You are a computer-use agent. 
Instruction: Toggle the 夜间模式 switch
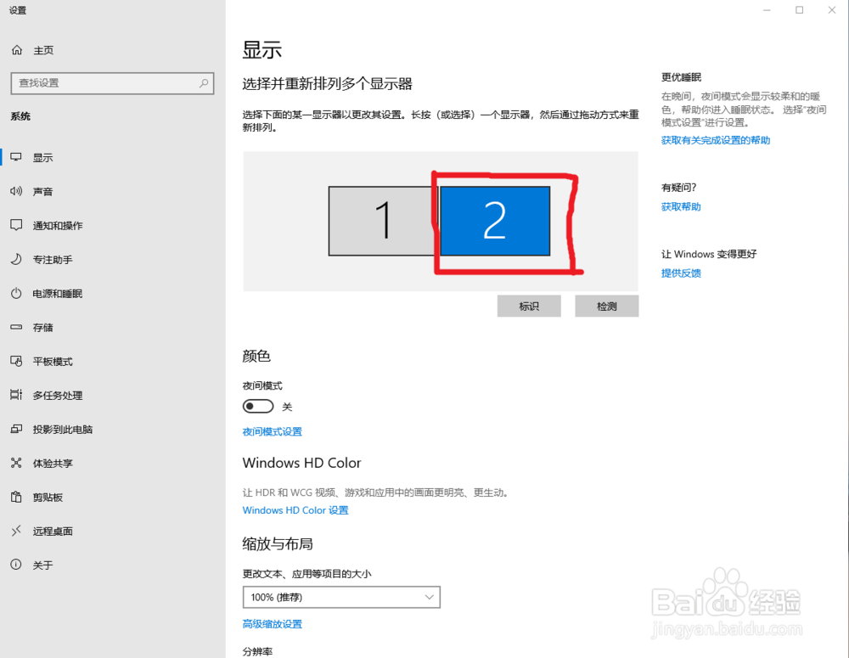(x=258, y=406)
